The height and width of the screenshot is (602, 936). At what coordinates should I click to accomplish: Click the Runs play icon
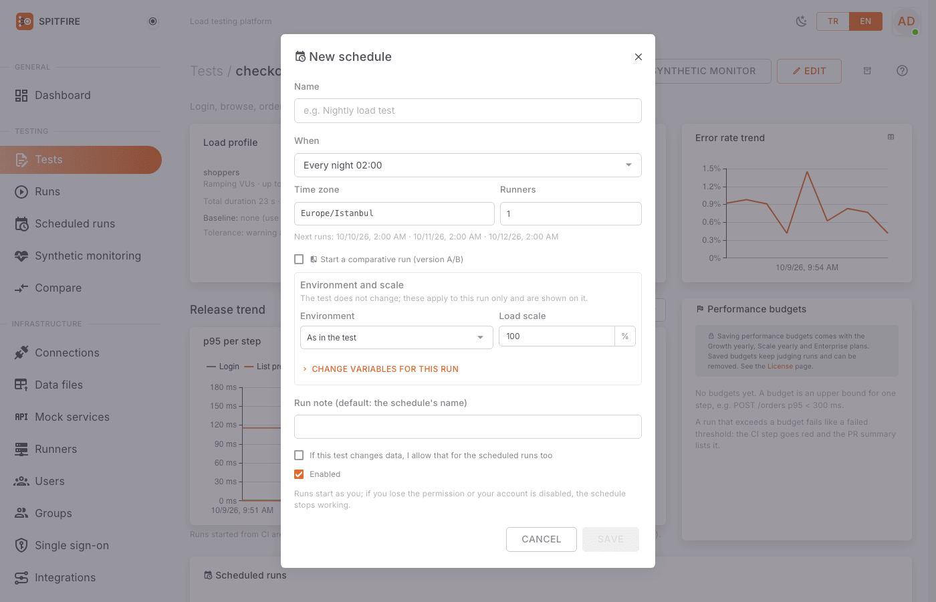[x=21, y=192]
